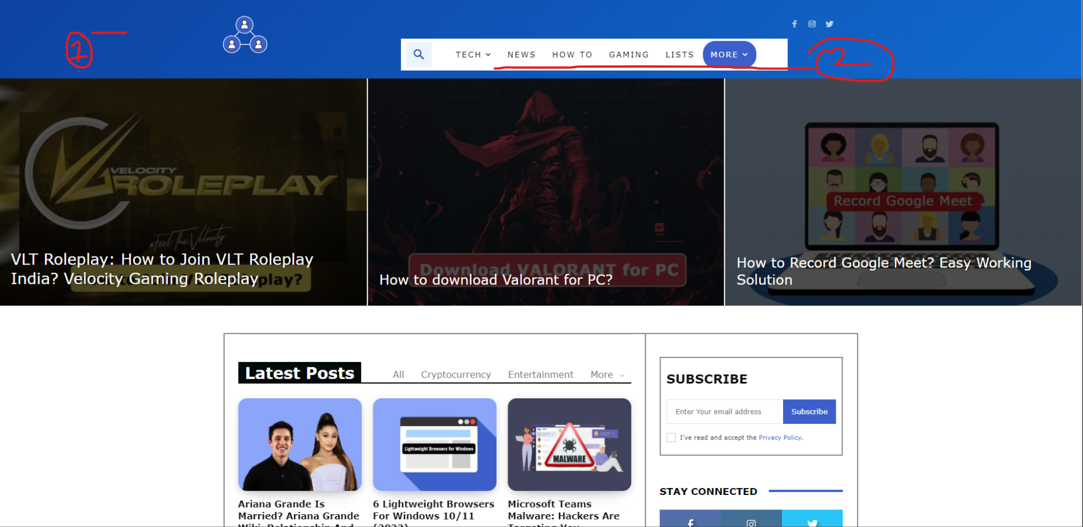This screenshot has height=527, width=1083.
Task: Expand the More filter in Latest Posts
Action: pos(607,375)
